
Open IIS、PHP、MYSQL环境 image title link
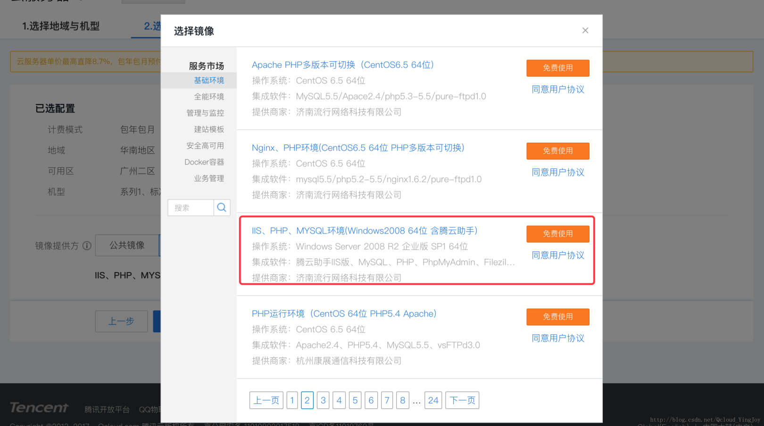(365, 231)
